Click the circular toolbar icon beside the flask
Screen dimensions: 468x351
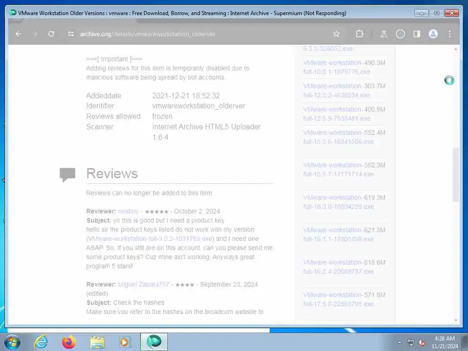click(400, 34)
